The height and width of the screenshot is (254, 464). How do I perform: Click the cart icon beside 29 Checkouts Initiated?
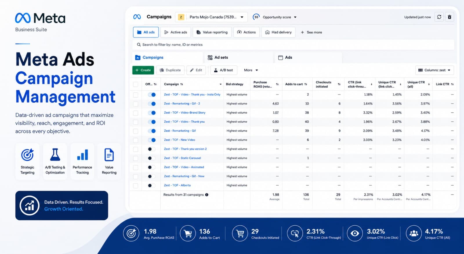click(240, 233)
